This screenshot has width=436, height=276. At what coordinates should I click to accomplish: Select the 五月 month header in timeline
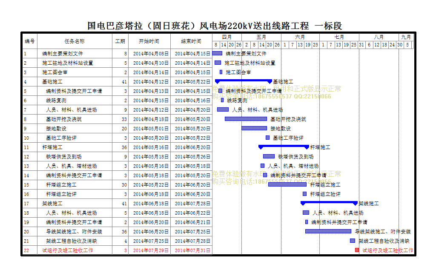pyautogui.click(x=261, y=37)
